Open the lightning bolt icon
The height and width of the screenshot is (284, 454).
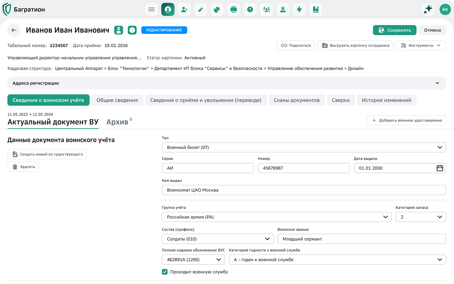tap(299, 9)
